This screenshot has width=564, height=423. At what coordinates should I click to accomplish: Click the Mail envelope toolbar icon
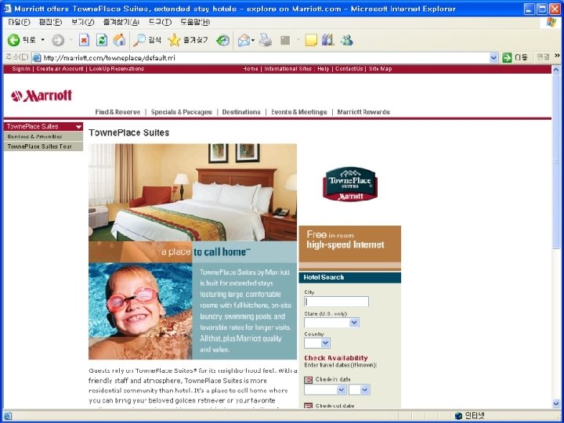pos(244,40)
